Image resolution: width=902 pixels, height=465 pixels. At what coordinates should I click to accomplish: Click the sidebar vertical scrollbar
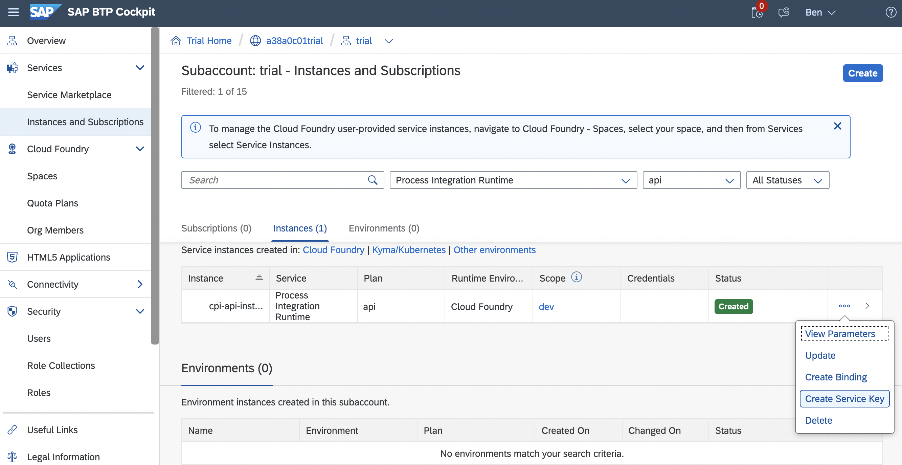(155, 185)
